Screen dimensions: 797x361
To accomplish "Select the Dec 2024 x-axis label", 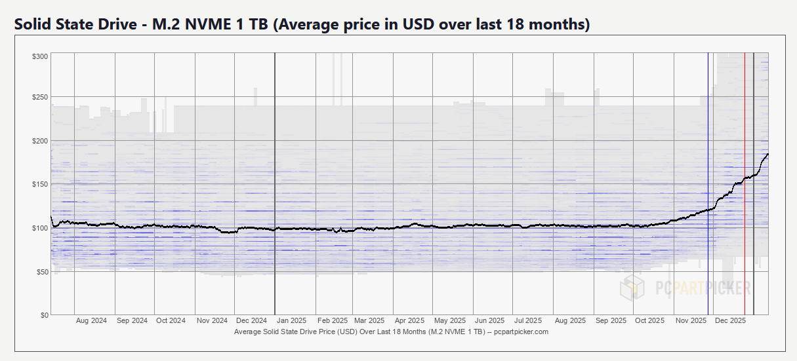I will [251, 321].
